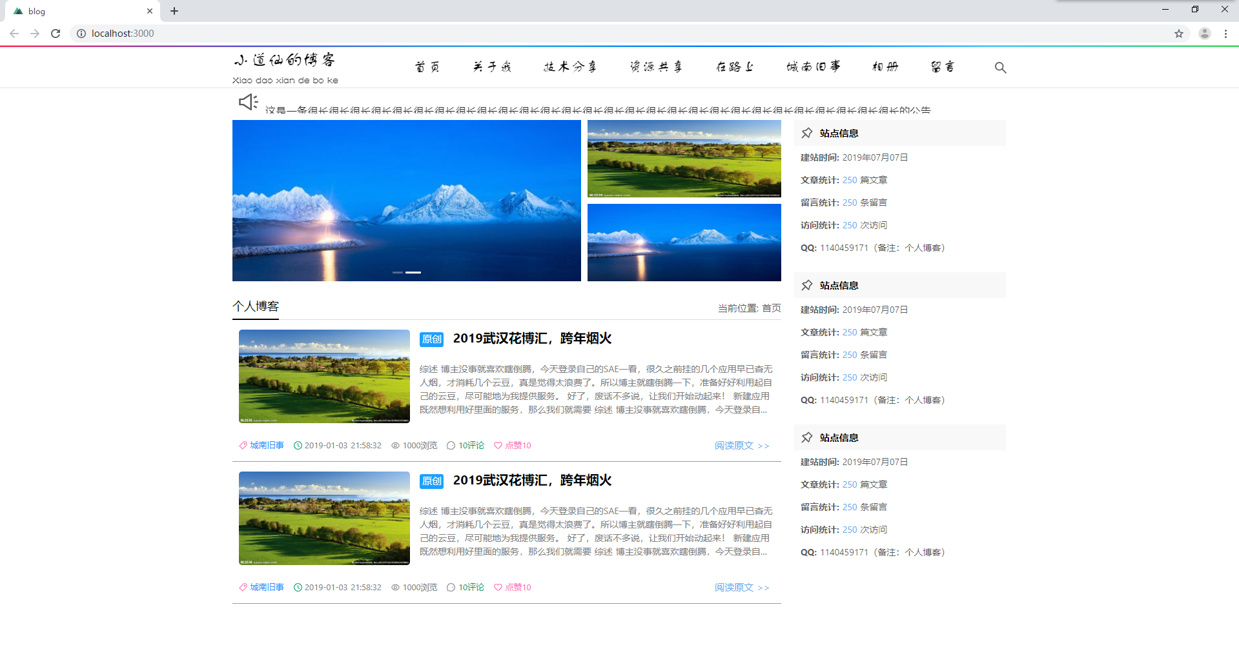Image resolution: width=1239 pixels, height=667 pixels.
Task: Expand 阅读原文 with the >> arrows
Action: click(764, 446)
